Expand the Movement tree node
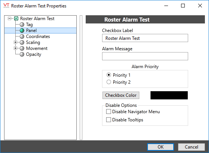This screenshot has width=209, height=153. (x=16, y=48)
